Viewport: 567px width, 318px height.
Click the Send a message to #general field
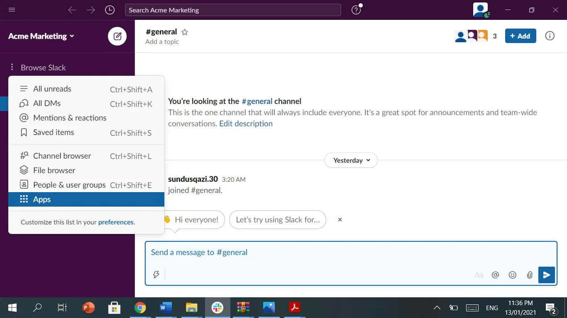click(351, 253)
